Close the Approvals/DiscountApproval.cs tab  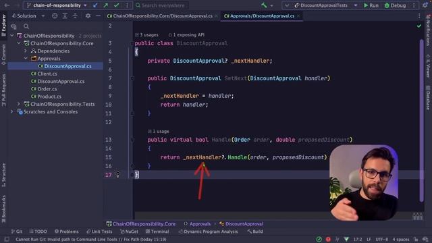[x=298, y=16]
